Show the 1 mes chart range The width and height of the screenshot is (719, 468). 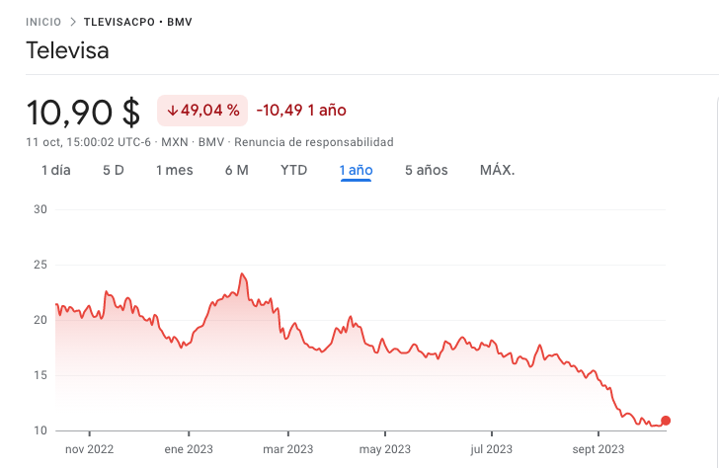tap(175, 170)
